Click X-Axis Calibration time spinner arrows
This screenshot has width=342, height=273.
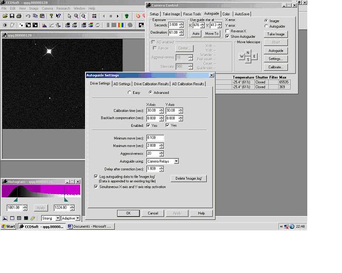click(x=161, y=110)
